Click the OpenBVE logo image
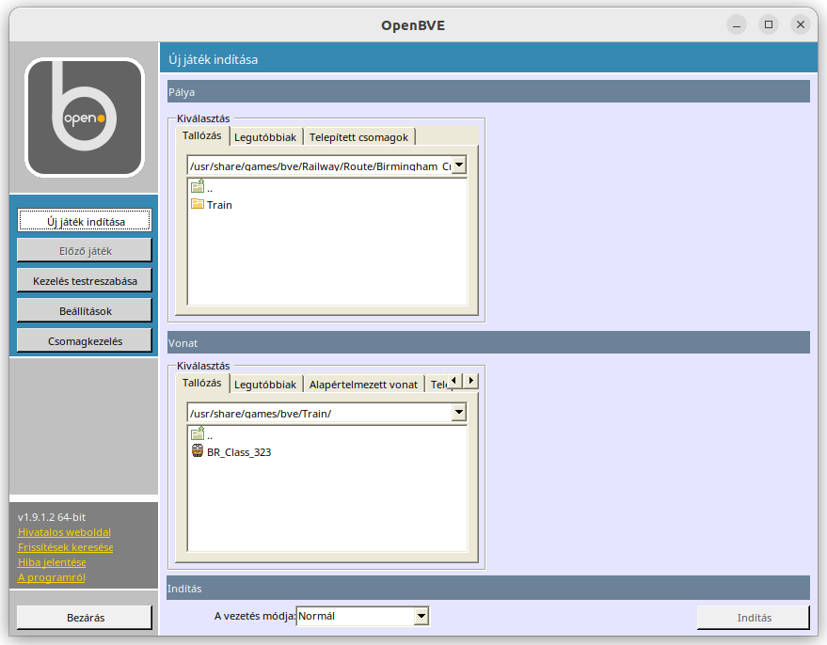827x645 pixels. pyautogui.click(x=85, y=117)
